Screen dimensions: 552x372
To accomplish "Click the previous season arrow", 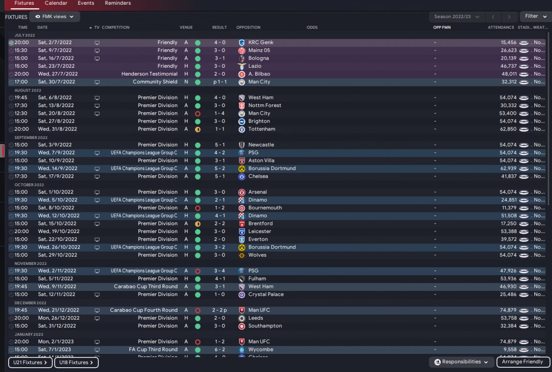I will (493, 17).
